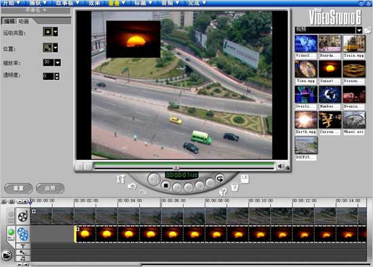Select the blue overlay track reel icon

[23, 234]
